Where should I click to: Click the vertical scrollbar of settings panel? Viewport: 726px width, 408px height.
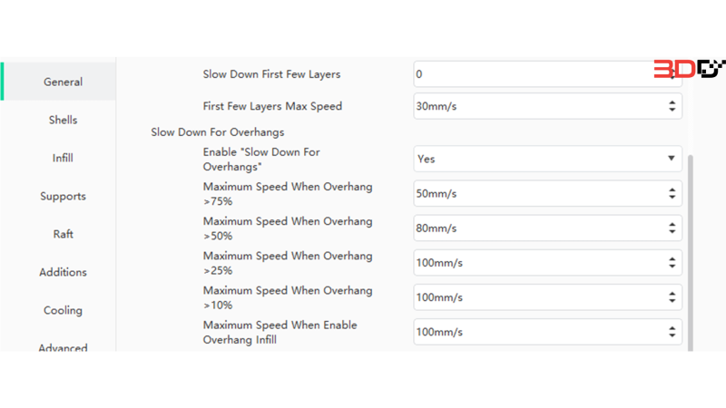tap(691, 253)
